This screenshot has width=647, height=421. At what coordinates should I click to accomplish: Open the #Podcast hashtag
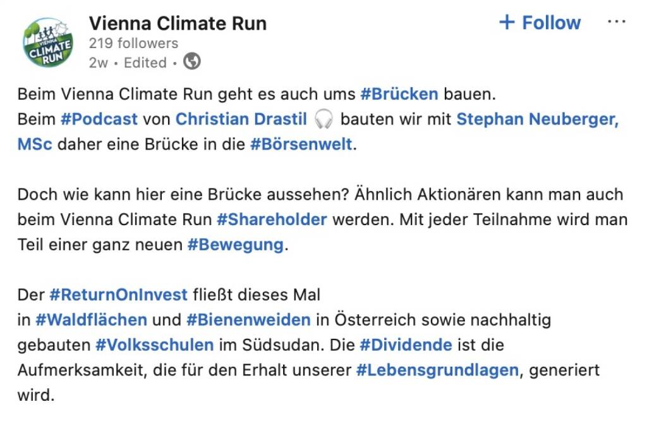tap(99, 119)
